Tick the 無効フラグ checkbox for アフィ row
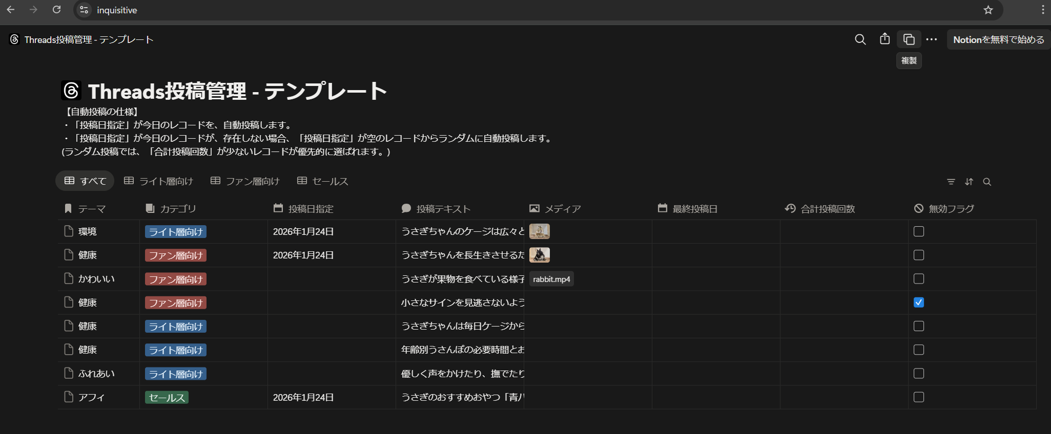Viewport: 1051px width, 434px height. [919, 397]
